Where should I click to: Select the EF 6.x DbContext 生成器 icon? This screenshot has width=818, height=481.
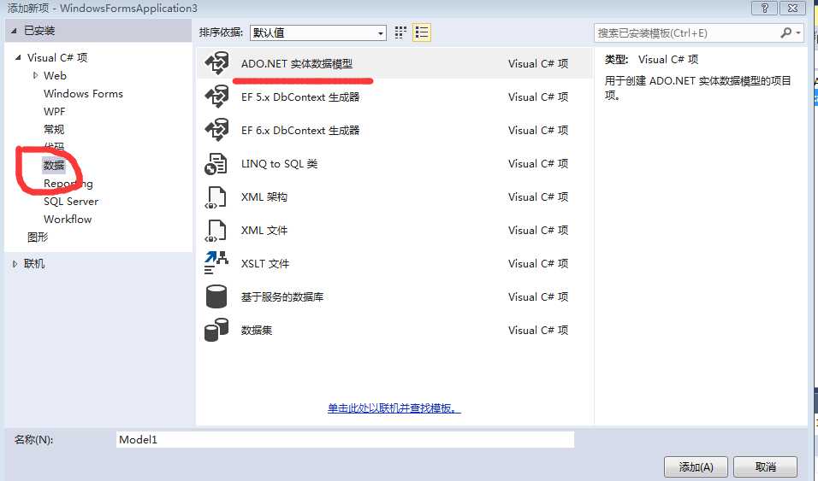pos(216,130)
